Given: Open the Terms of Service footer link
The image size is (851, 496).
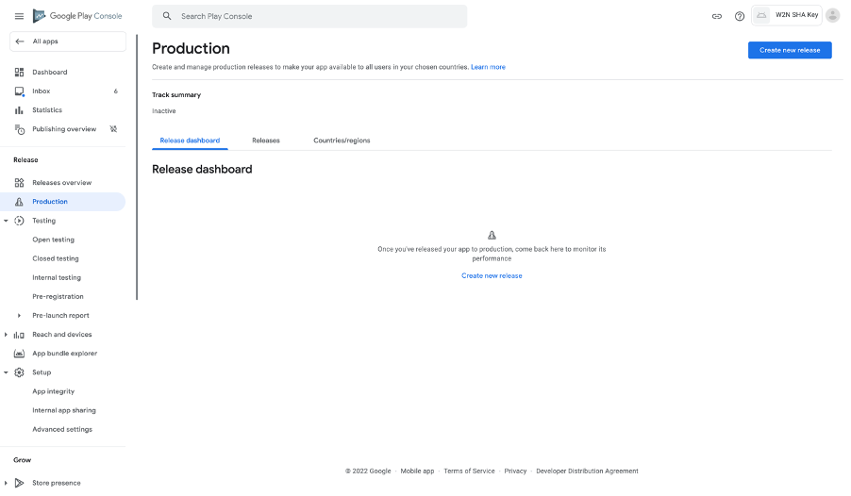Looking at the screenshot, I should 469,471.
